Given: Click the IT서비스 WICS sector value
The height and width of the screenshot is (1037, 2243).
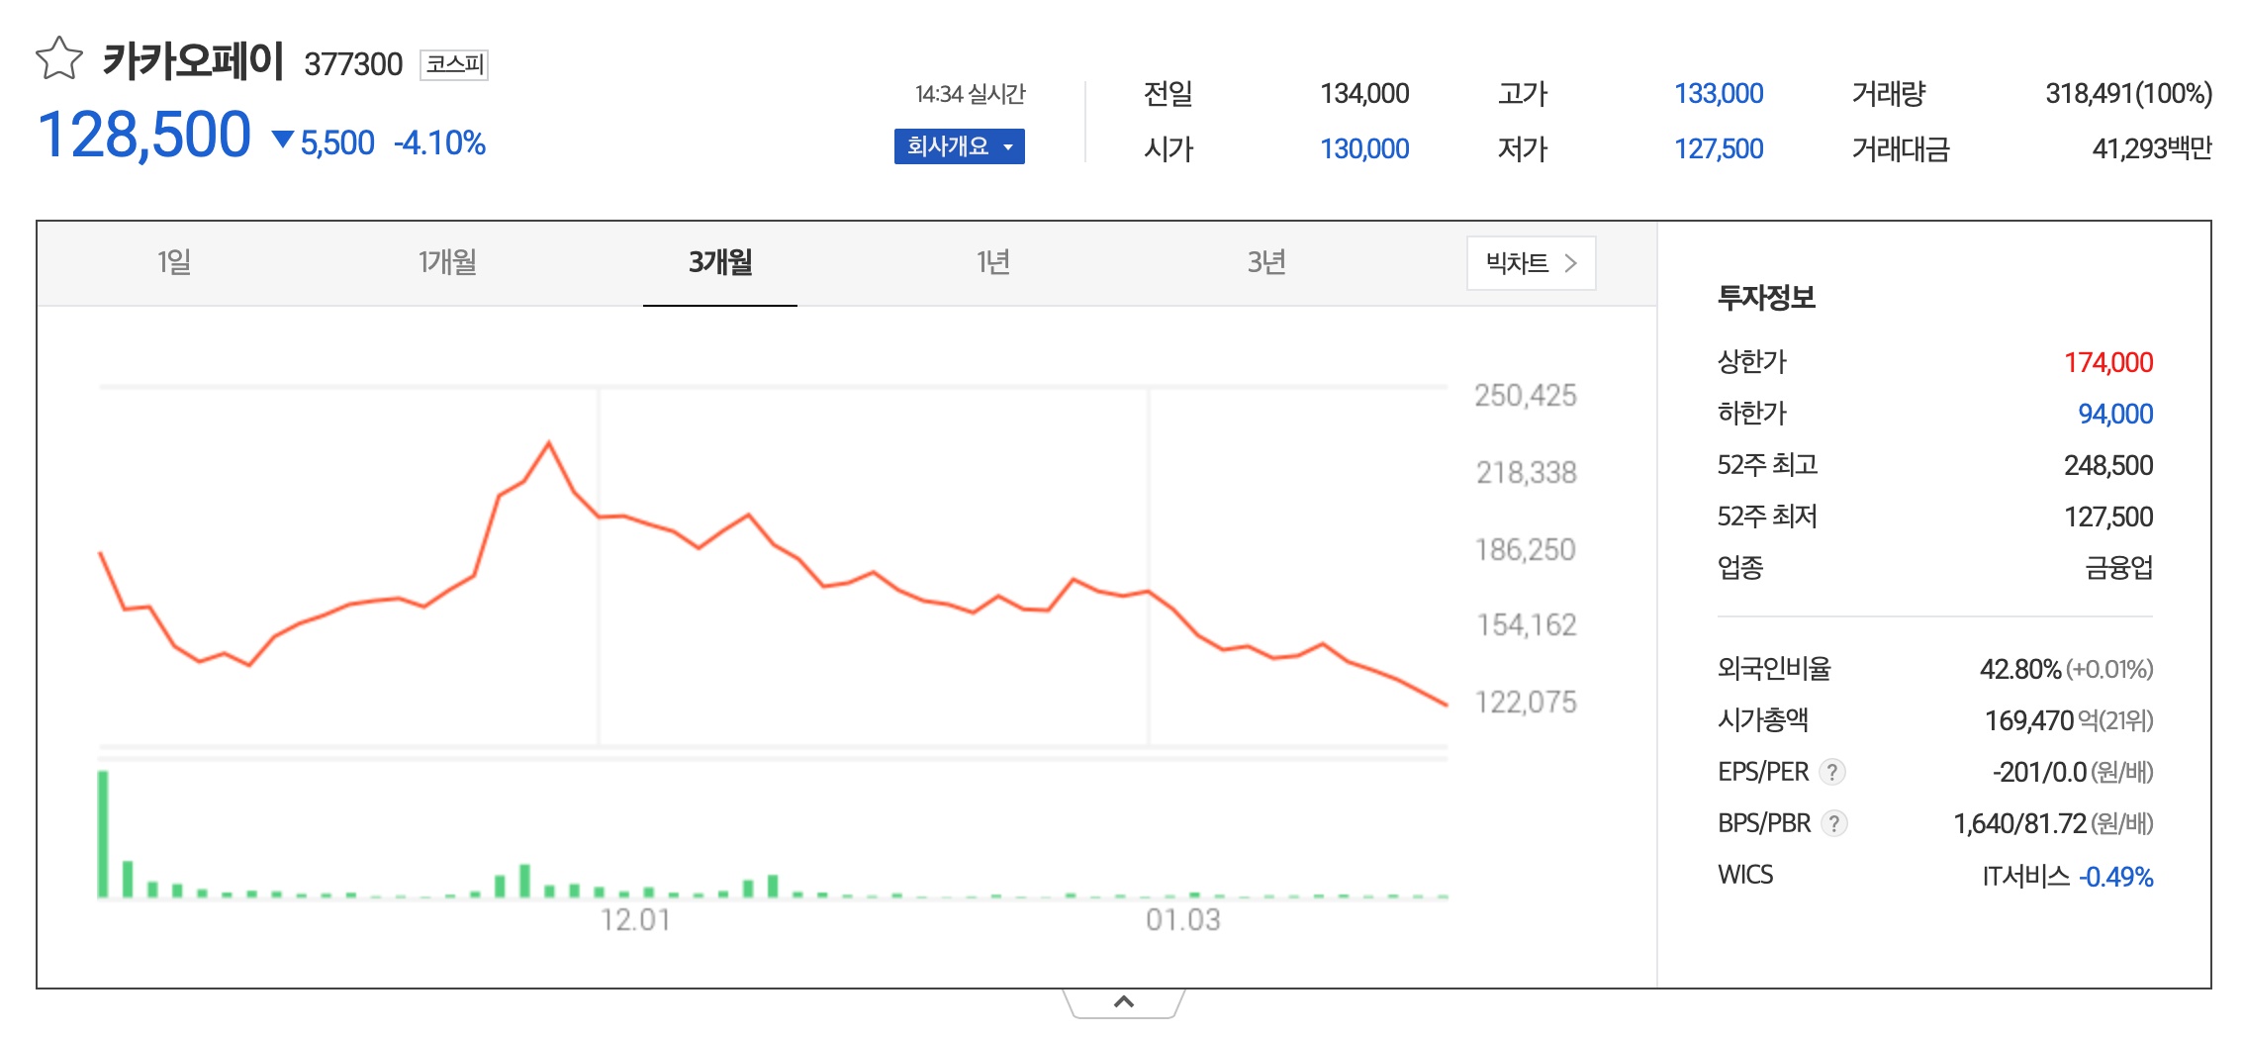Looking at the screenshot, I should pos(2025,876).
